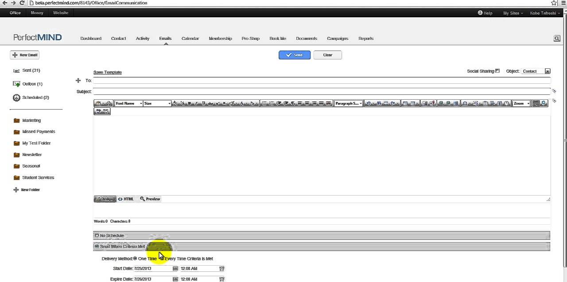Click the Undo icon
Viewport: 567px width, 282px height.
369,103
